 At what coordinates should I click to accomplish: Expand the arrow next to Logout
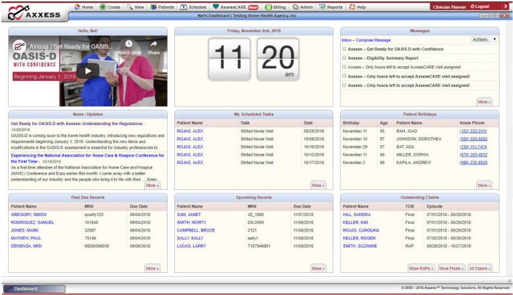click(506, 6)
